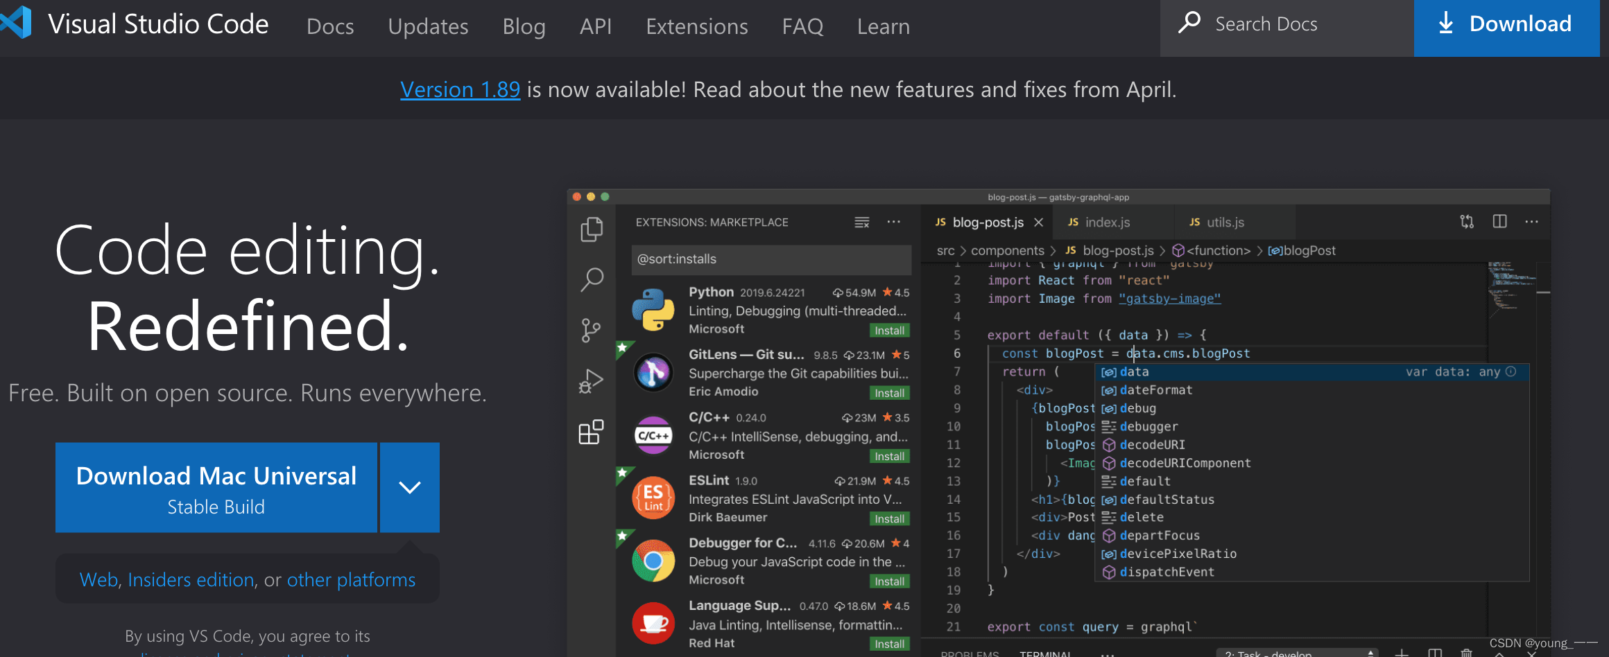Viewport: 1609px width, 657px height.
Task: Click the GitLens extension icon
Action: (653, 373)
